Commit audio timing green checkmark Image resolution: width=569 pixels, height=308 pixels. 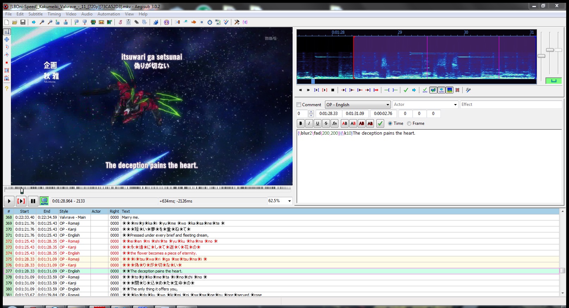406,90
